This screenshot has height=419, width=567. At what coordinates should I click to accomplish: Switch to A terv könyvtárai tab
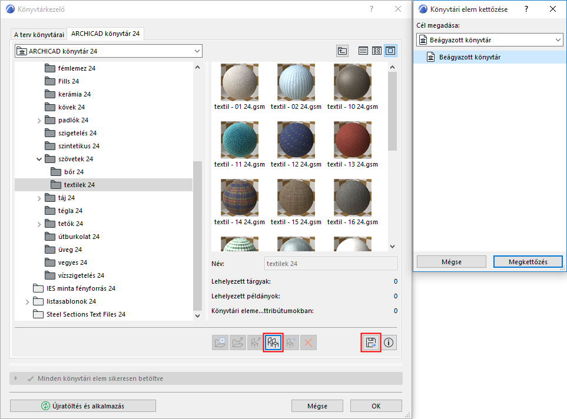click(x=39, y=34)
